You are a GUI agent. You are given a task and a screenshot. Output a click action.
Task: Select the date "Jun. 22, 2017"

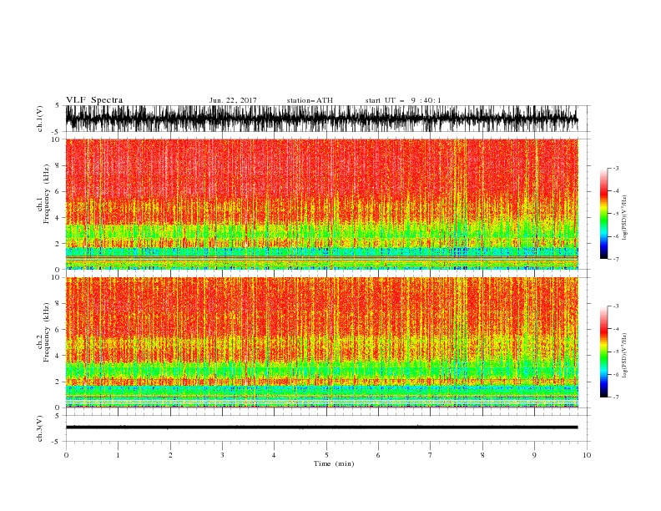click(x=233, y=100)
